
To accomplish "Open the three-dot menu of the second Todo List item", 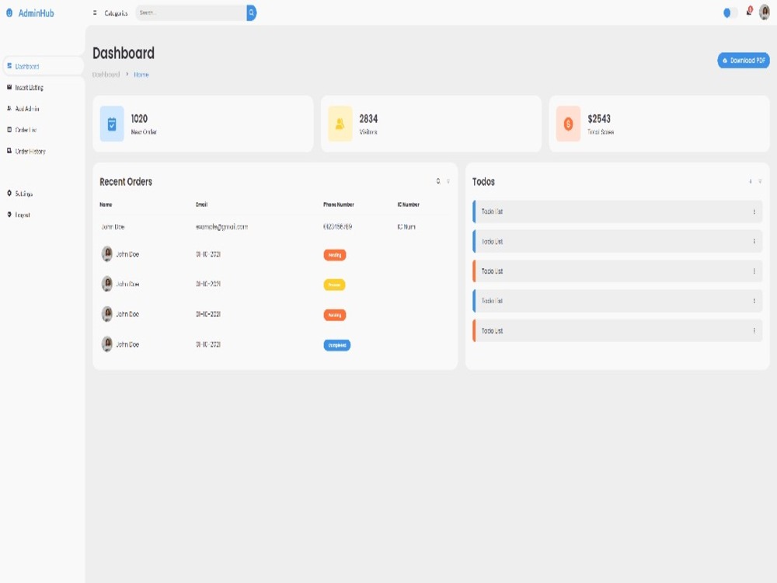I will click(754, 242).
